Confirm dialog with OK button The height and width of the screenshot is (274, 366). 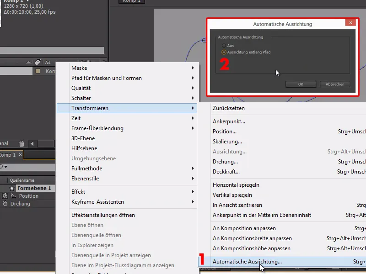(301, 84)
